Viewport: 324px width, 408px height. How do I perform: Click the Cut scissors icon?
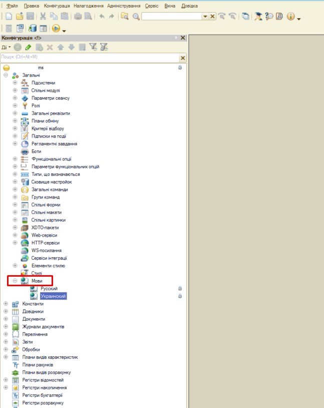tap(43, 17)
